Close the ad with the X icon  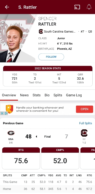click(x=2, y=113)
